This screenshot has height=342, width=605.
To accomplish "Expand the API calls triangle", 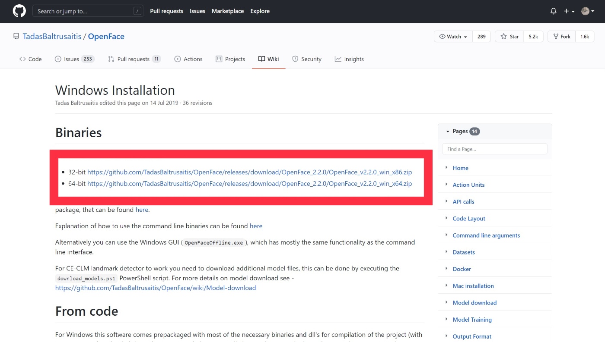I will click(x=446, y=201).
